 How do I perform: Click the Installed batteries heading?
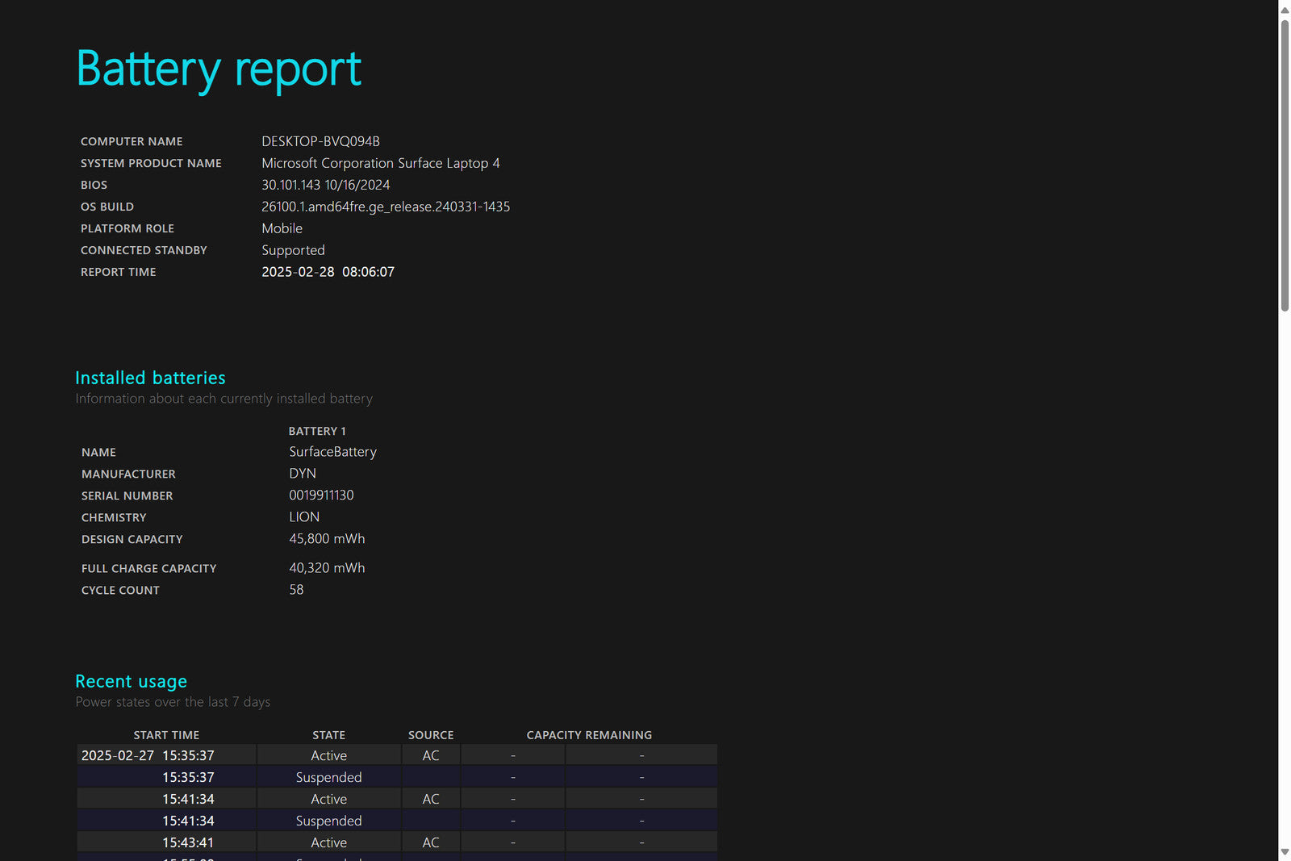[x=150, y=378]
